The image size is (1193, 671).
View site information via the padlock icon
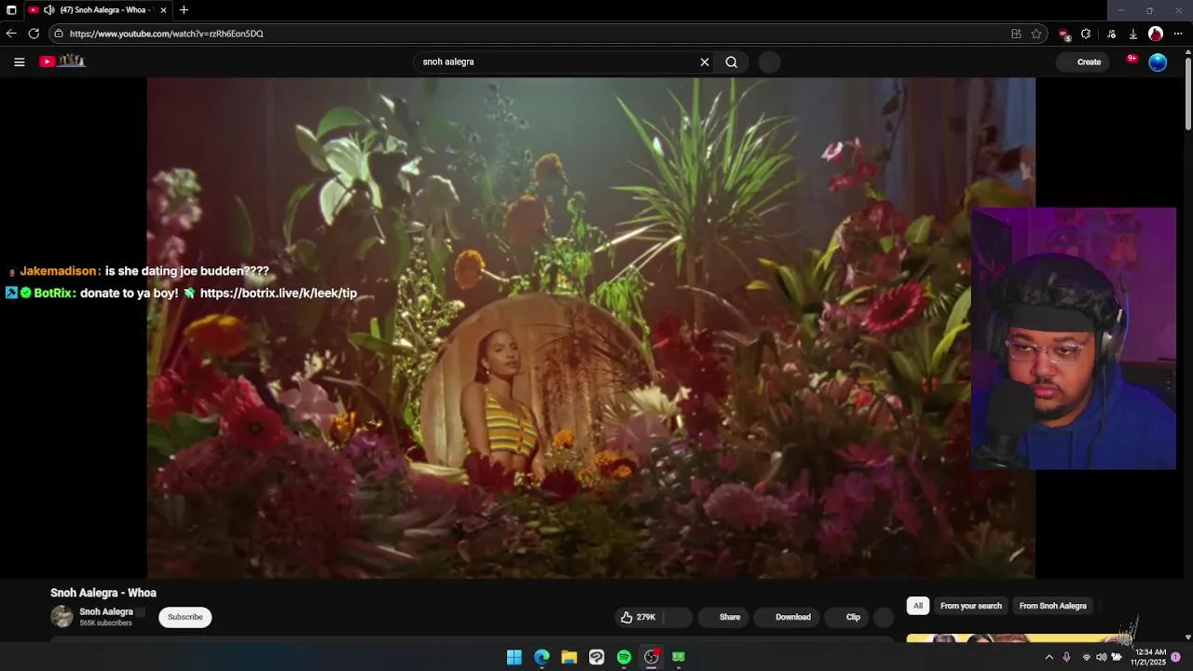point(59,34)
